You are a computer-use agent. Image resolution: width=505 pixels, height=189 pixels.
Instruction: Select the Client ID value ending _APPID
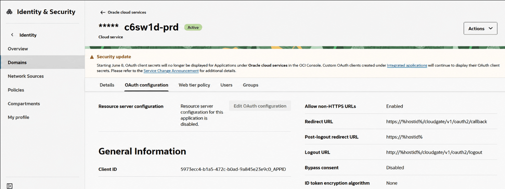[233, 169]
